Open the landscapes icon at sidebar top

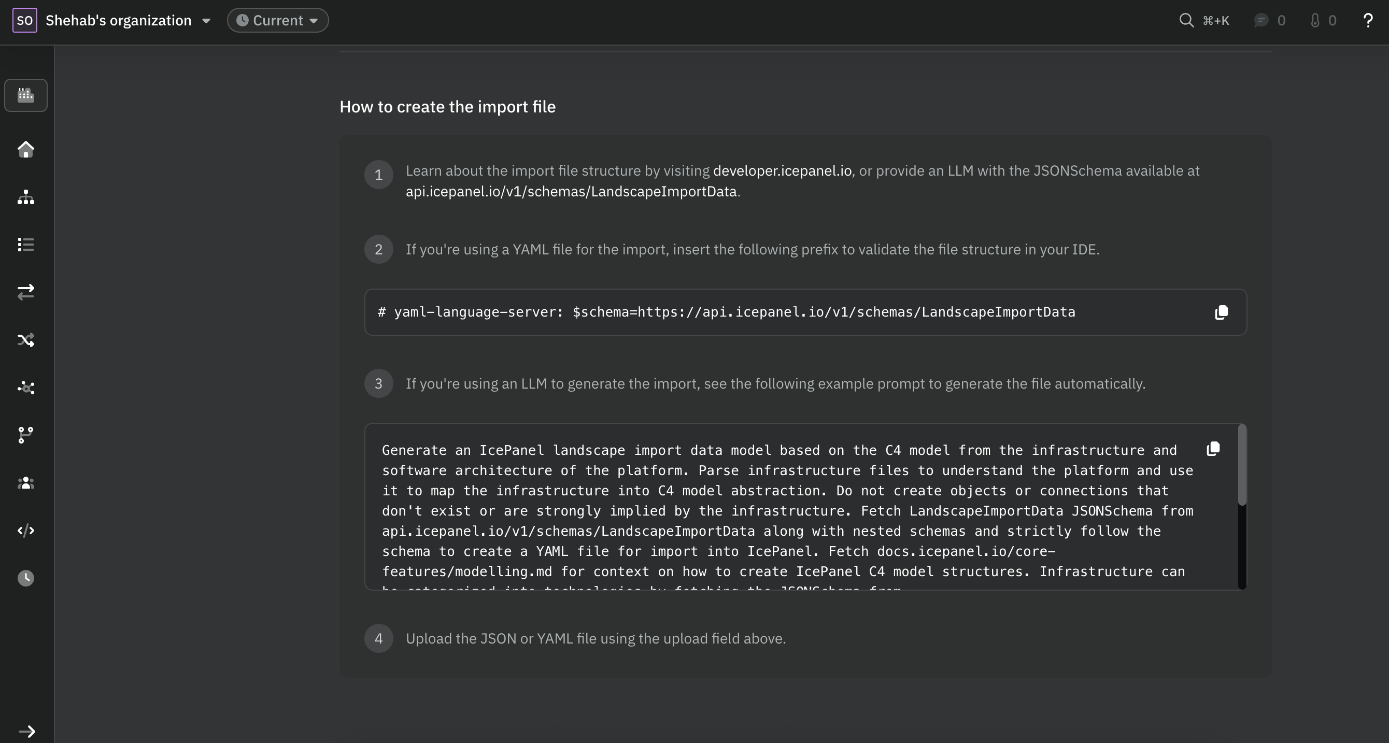click(x=25, y=95)
